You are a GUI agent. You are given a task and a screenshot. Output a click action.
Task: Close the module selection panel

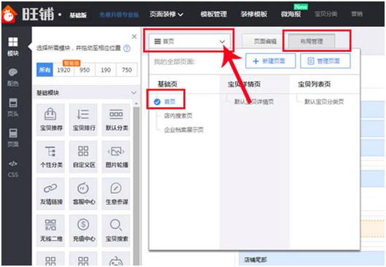click(x=134, y=36)
